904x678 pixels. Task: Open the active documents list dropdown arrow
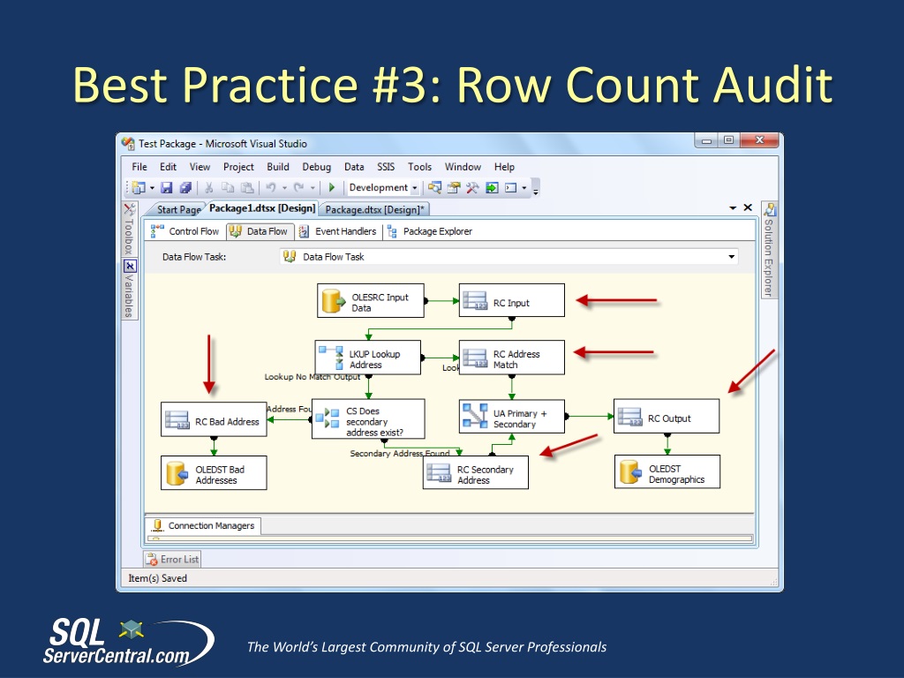click(x=733, y=207)
